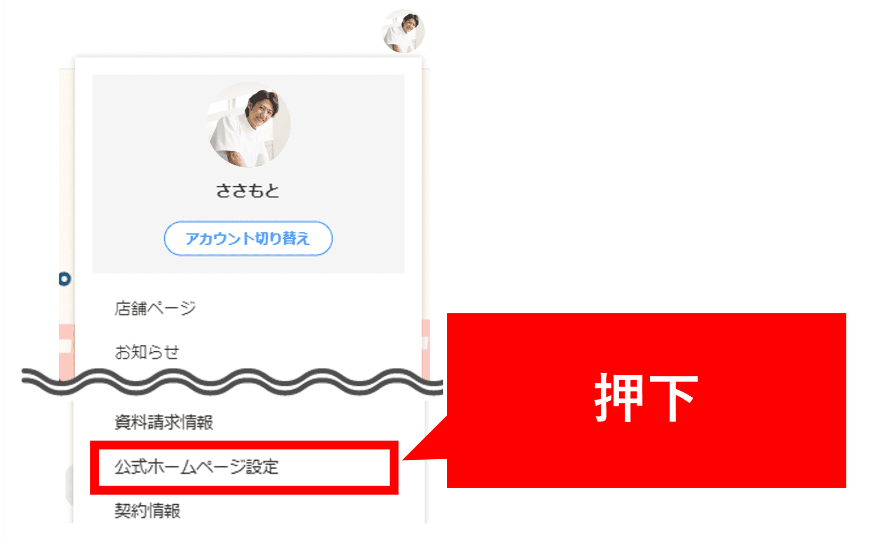The image size is (878, 542).
Task: Open the お知らせ menu item
Action: tap(147, 352)
